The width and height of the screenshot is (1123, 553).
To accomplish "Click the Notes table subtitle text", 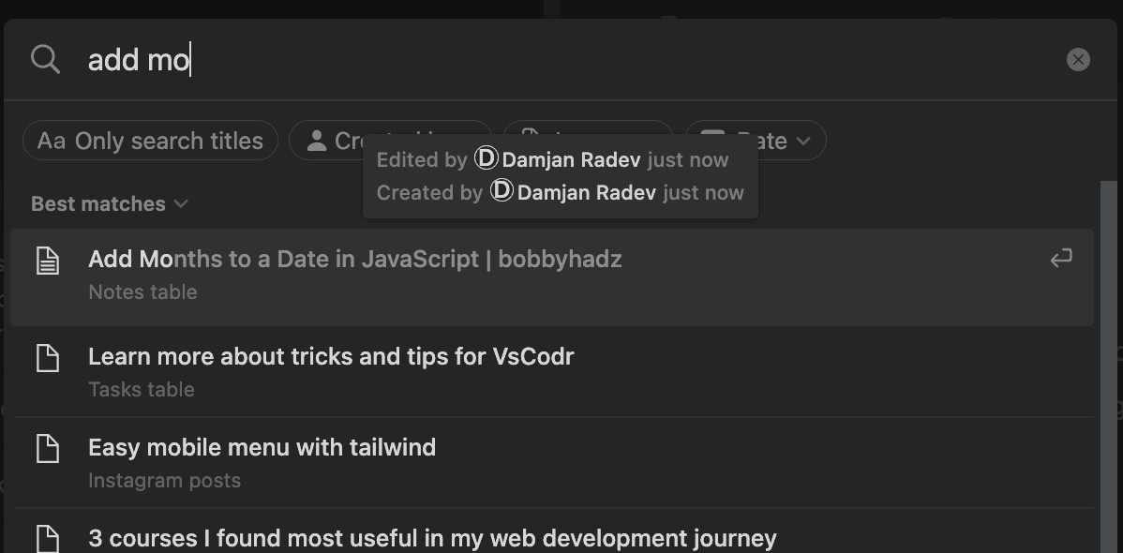I will coord(142,292).
